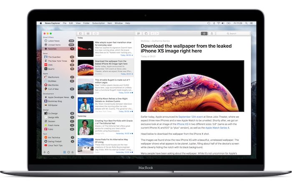Add a new subscription with plus icon
Screen dimensions: 292x187
point(45,152)
